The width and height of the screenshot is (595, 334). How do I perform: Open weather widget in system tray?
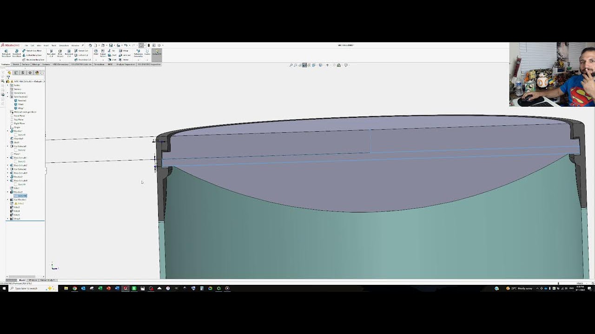pyautogui.click(x=520, y=288)
